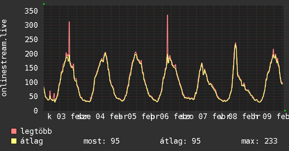Image resolution: width=289 pixels, height=151 pixels.
Task: Click the '05' date label on x-axis
Action: pos(132,117)
